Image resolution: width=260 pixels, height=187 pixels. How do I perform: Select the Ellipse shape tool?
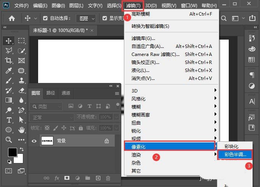(9, 130)
